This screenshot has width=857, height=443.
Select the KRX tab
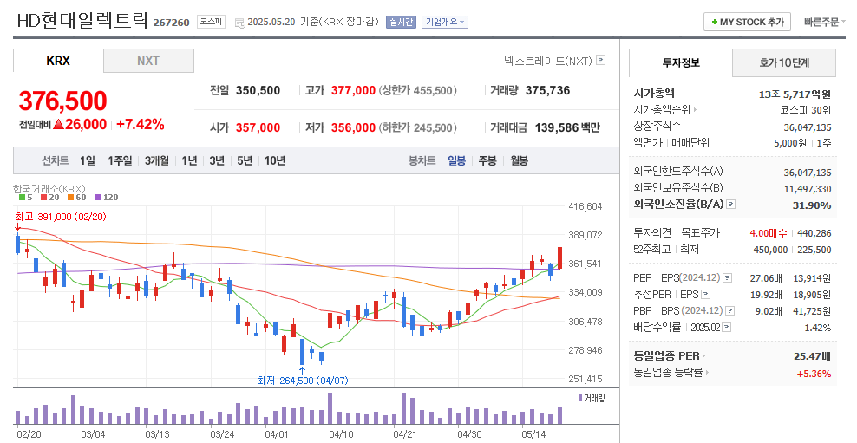click(x=58, y=61)
